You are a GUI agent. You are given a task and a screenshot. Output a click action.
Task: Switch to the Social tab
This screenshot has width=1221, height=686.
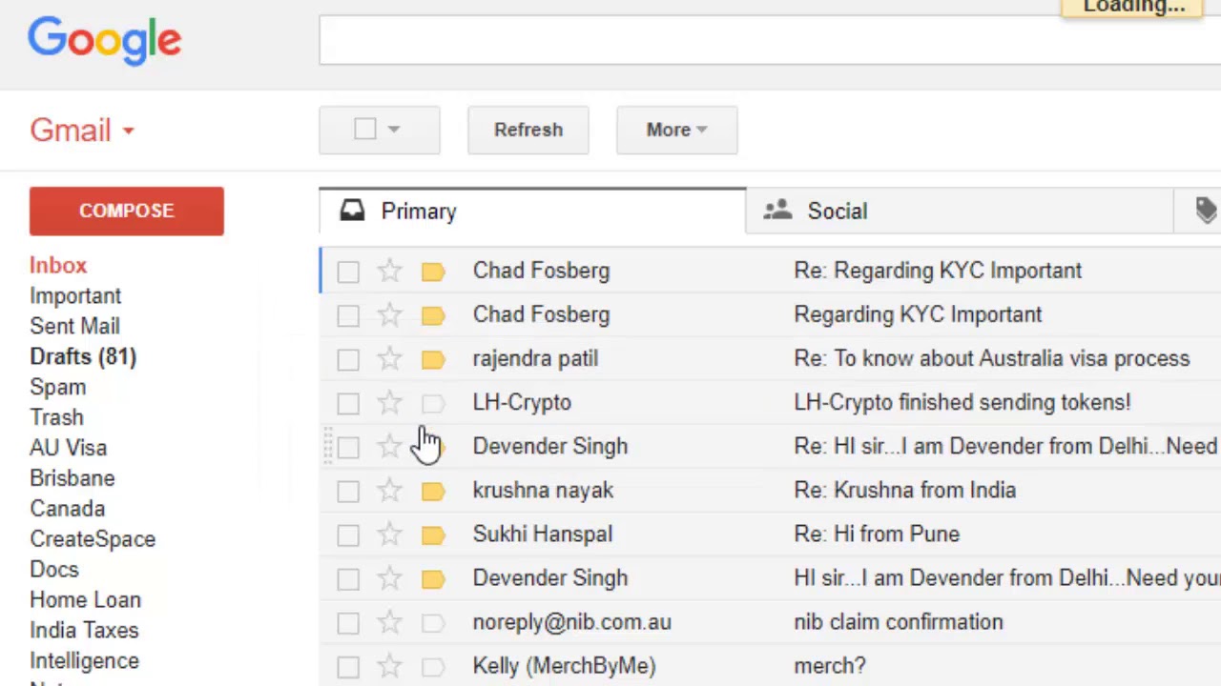(837, 212)
